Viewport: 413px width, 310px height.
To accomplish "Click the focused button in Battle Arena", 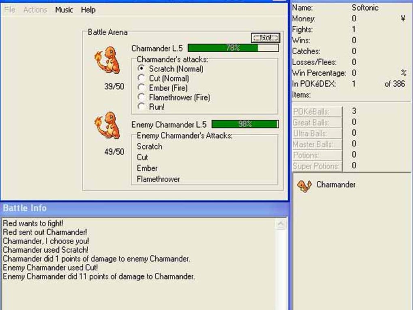I will (266, 38).
